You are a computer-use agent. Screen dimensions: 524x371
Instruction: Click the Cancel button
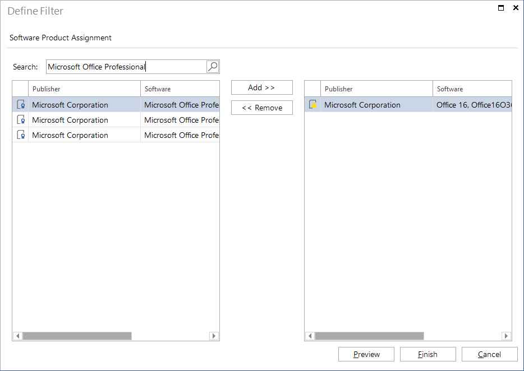point(489,354)
